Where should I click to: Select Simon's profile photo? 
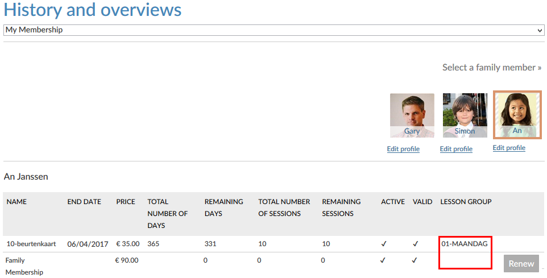465,115
